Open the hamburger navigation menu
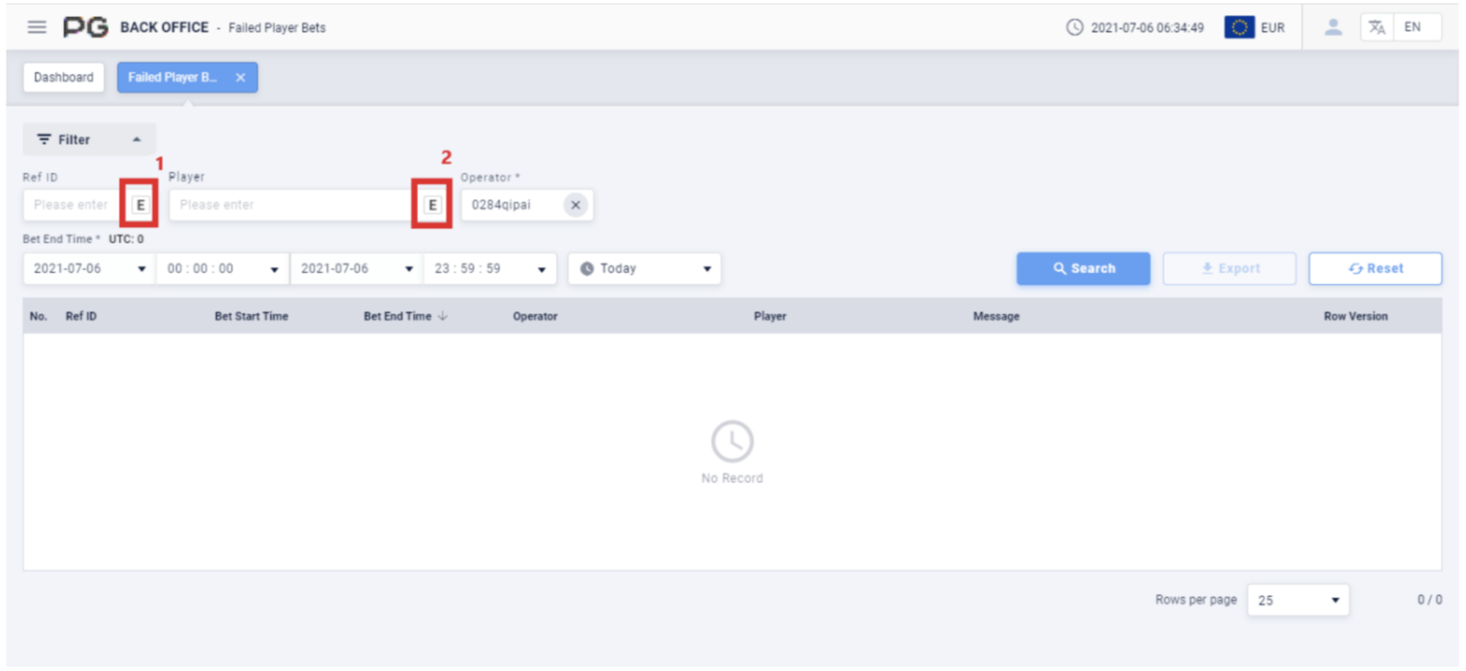The image size is (1466, 671). [x=36, y=27]
